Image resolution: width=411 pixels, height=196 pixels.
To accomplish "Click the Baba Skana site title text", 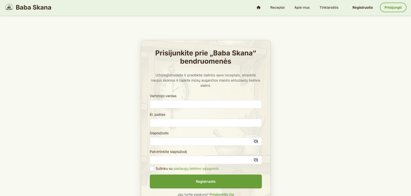I will [x=34, y=7].
